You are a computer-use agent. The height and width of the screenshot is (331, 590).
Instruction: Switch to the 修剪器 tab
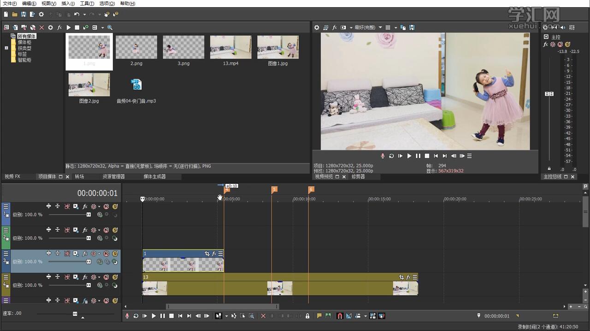pos(358,177)
